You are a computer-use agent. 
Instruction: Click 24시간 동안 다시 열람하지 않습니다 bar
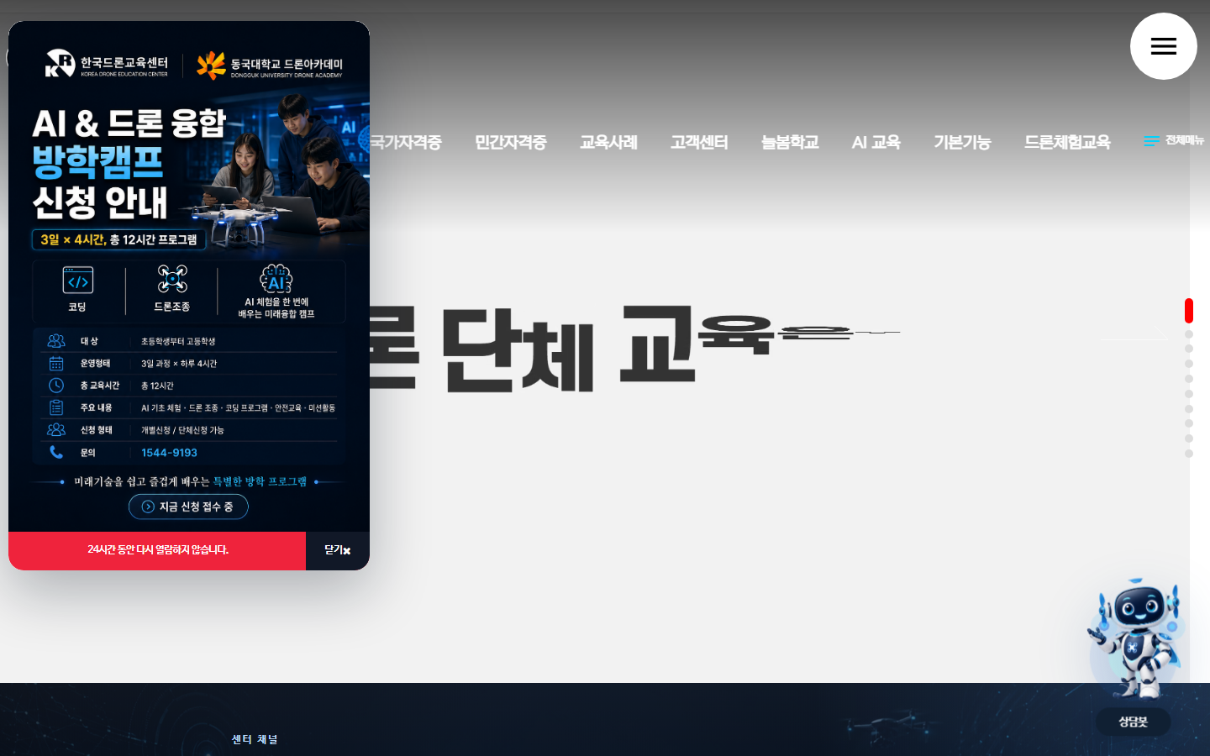(x=157, y=550)
